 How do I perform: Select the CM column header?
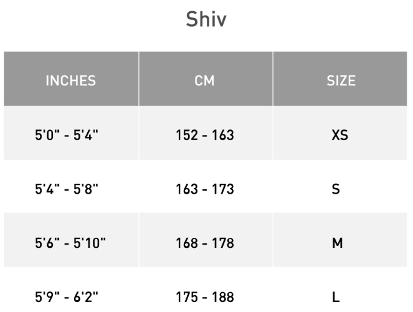[x=205, y=81]
